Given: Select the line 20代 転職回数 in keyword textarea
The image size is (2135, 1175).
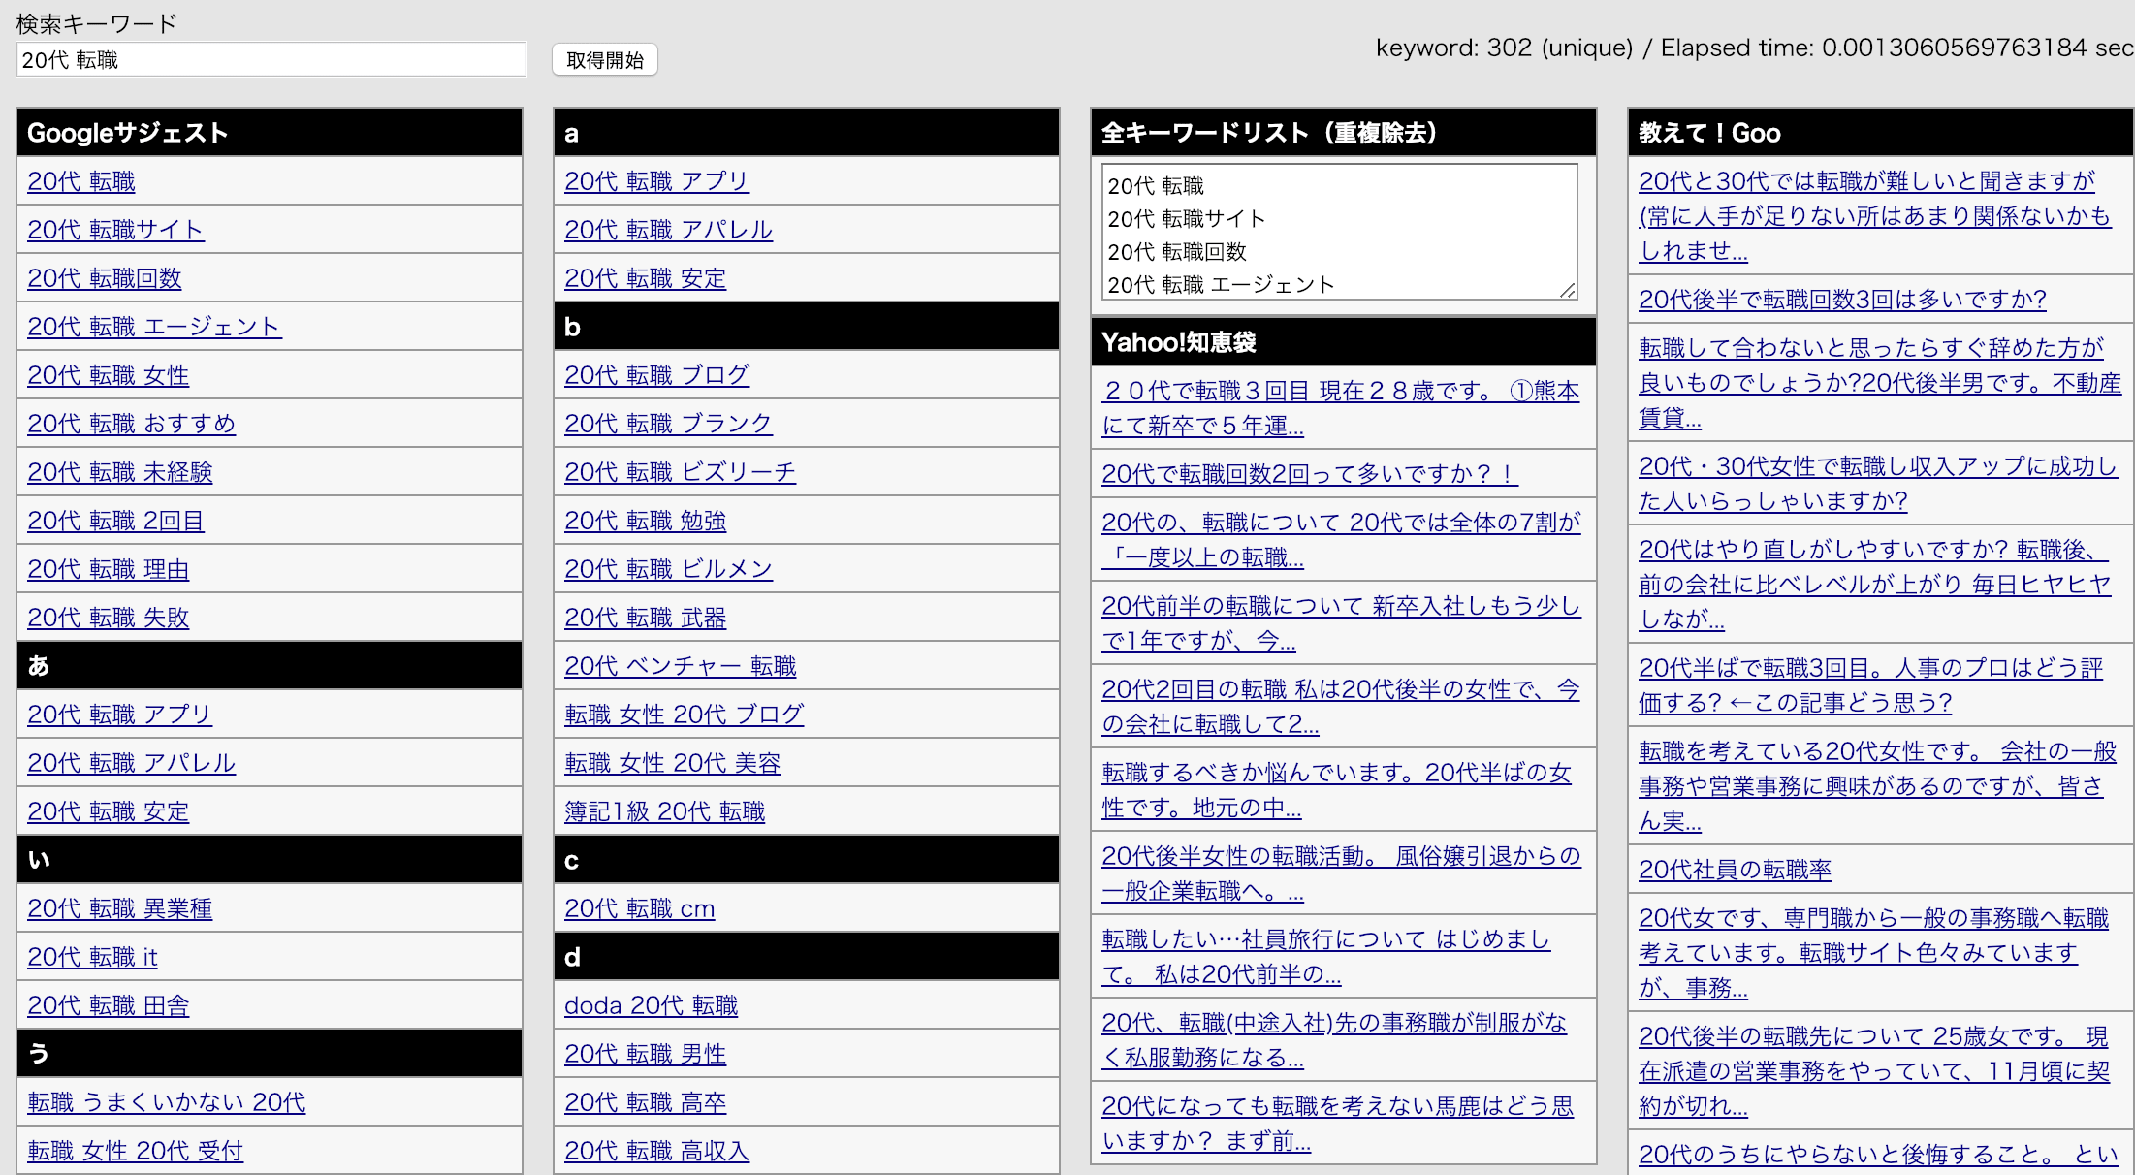Looking at the screenshot, I should tap(1177, 252).
